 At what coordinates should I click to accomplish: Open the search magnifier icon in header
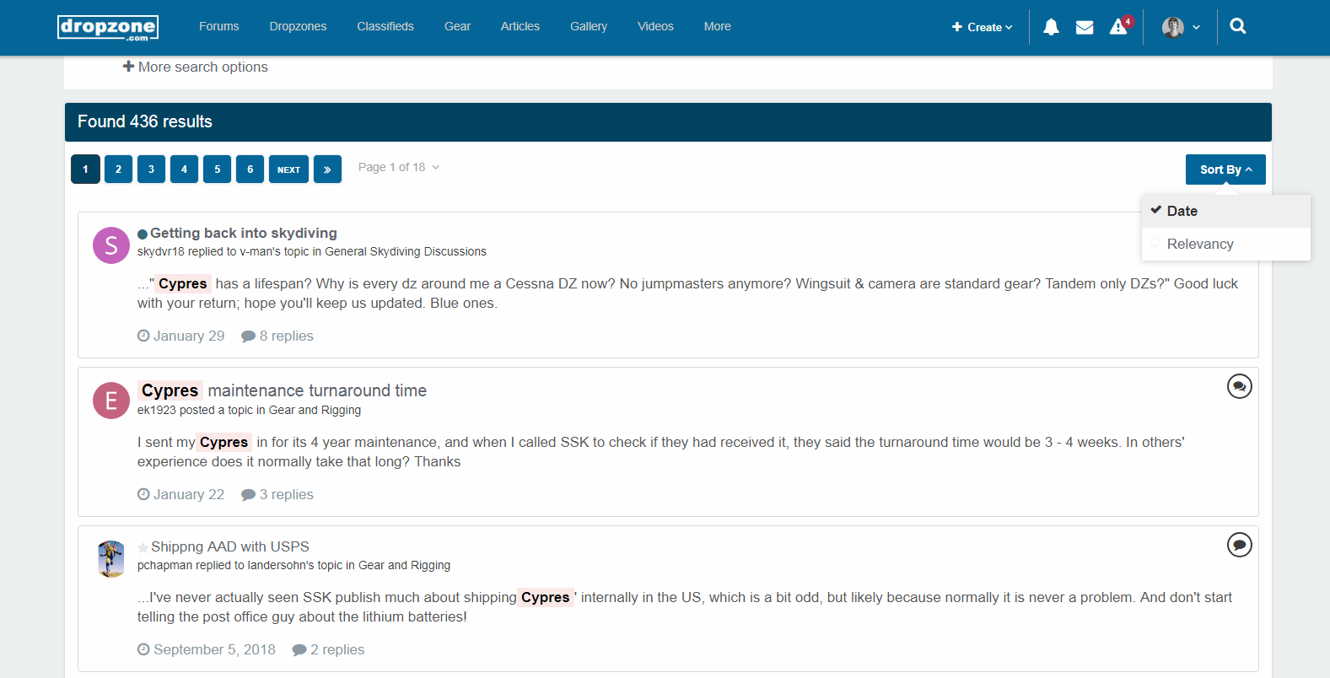(x=1238, y=26)
